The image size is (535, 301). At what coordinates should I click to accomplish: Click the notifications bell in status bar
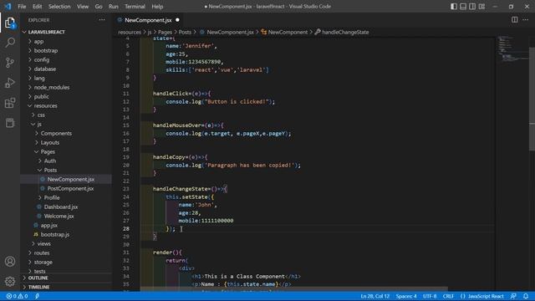click(x=526, y=296)
